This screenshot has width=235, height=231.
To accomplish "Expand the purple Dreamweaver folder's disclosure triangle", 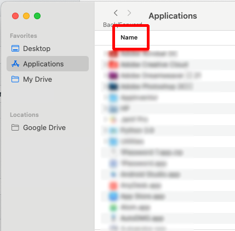I will point(105,76).
